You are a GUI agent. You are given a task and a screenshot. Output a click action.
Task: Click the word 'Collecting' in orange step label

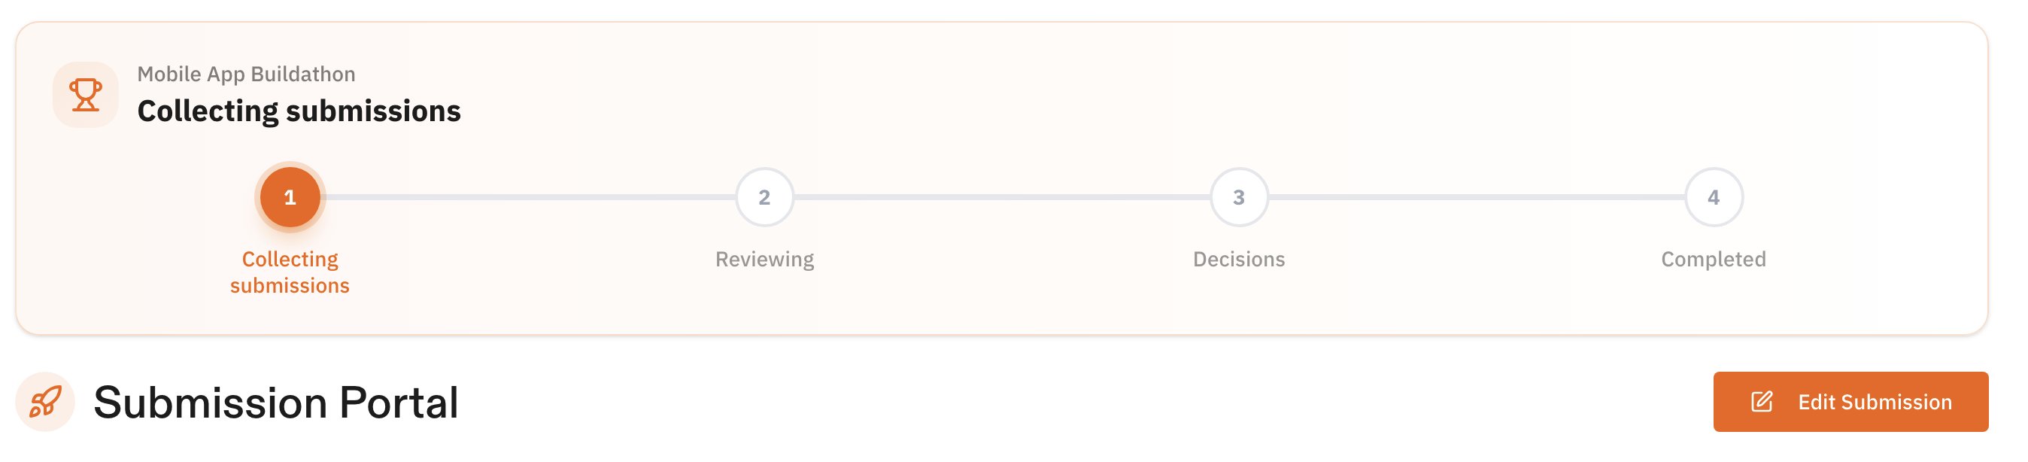(x=290, y=259)
